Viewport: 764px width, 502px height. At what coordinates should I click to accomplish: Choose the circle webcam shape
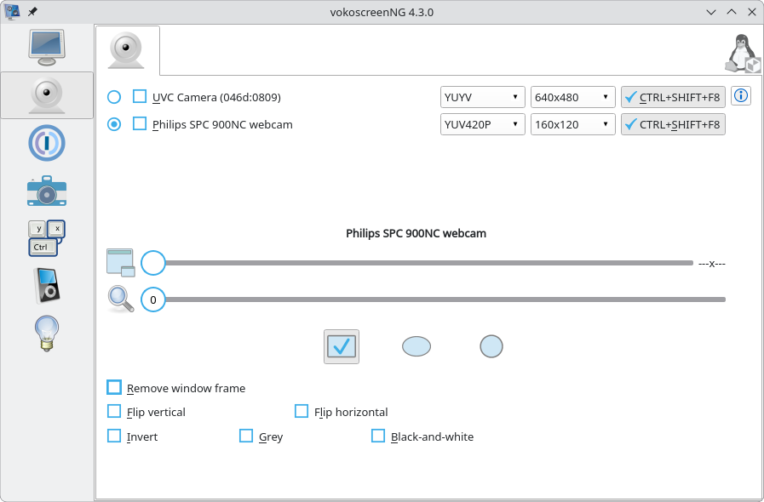coord(491,346)
